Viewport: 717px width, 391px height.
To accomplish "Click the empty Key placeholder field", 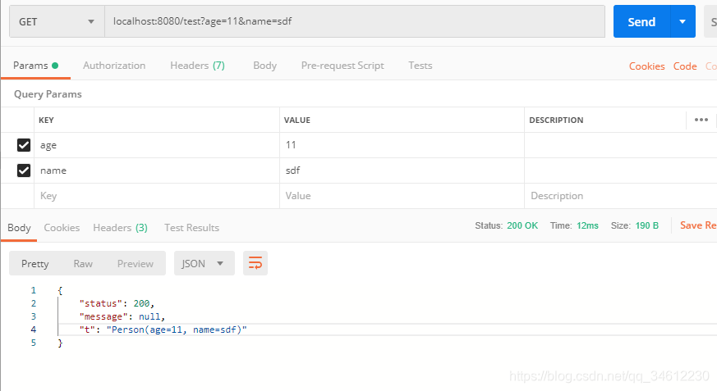I will coord(157,196).
